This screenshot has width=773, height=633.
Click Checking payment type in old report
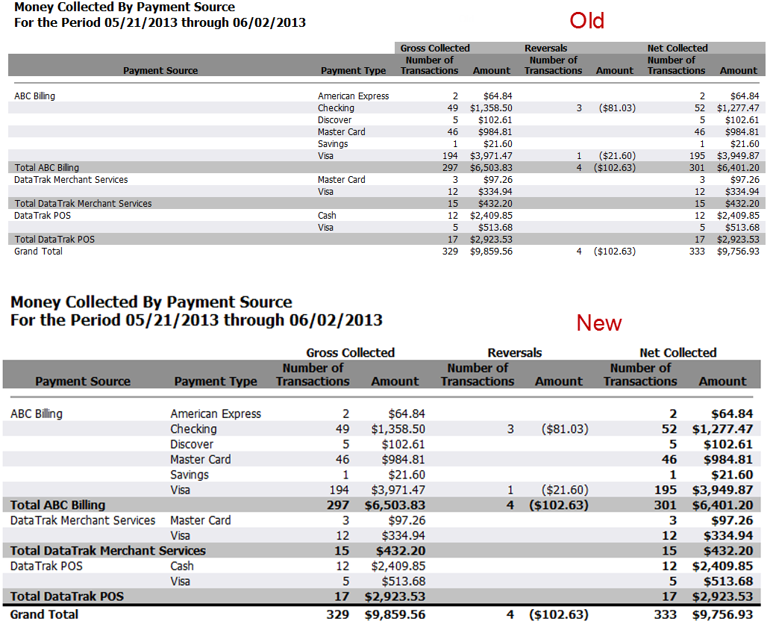pyautogui.click(x=336, y=108)
